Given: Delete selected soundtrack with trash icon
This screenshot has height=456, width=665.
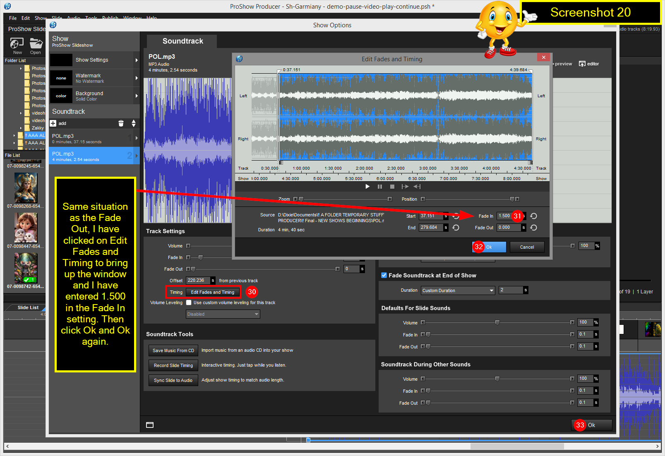Looking at the screenshot, I should [x=121, y=123].
